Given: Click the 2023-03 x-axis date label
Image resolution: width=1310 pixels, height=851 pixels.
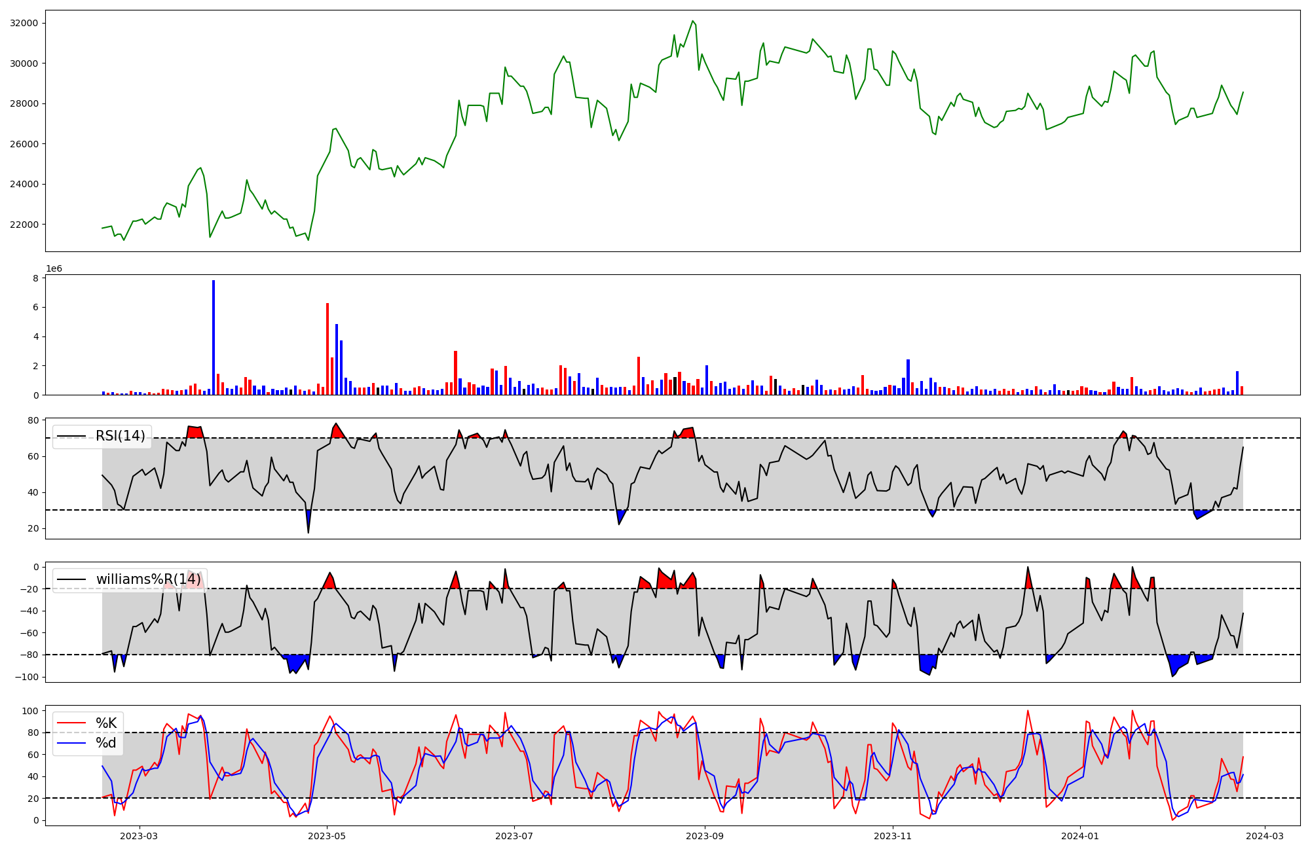Looking at the screenshot, I should (139, 836).
